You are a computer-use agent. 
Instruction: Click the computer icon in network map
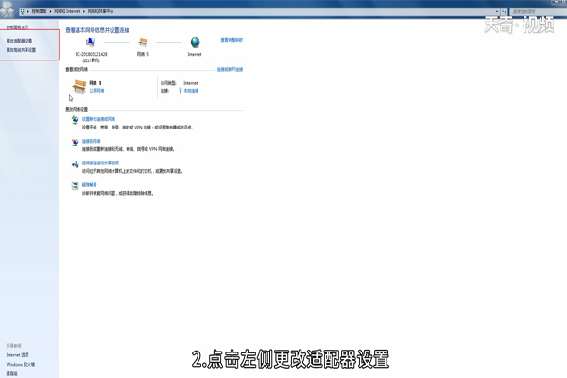click(91, 43)
